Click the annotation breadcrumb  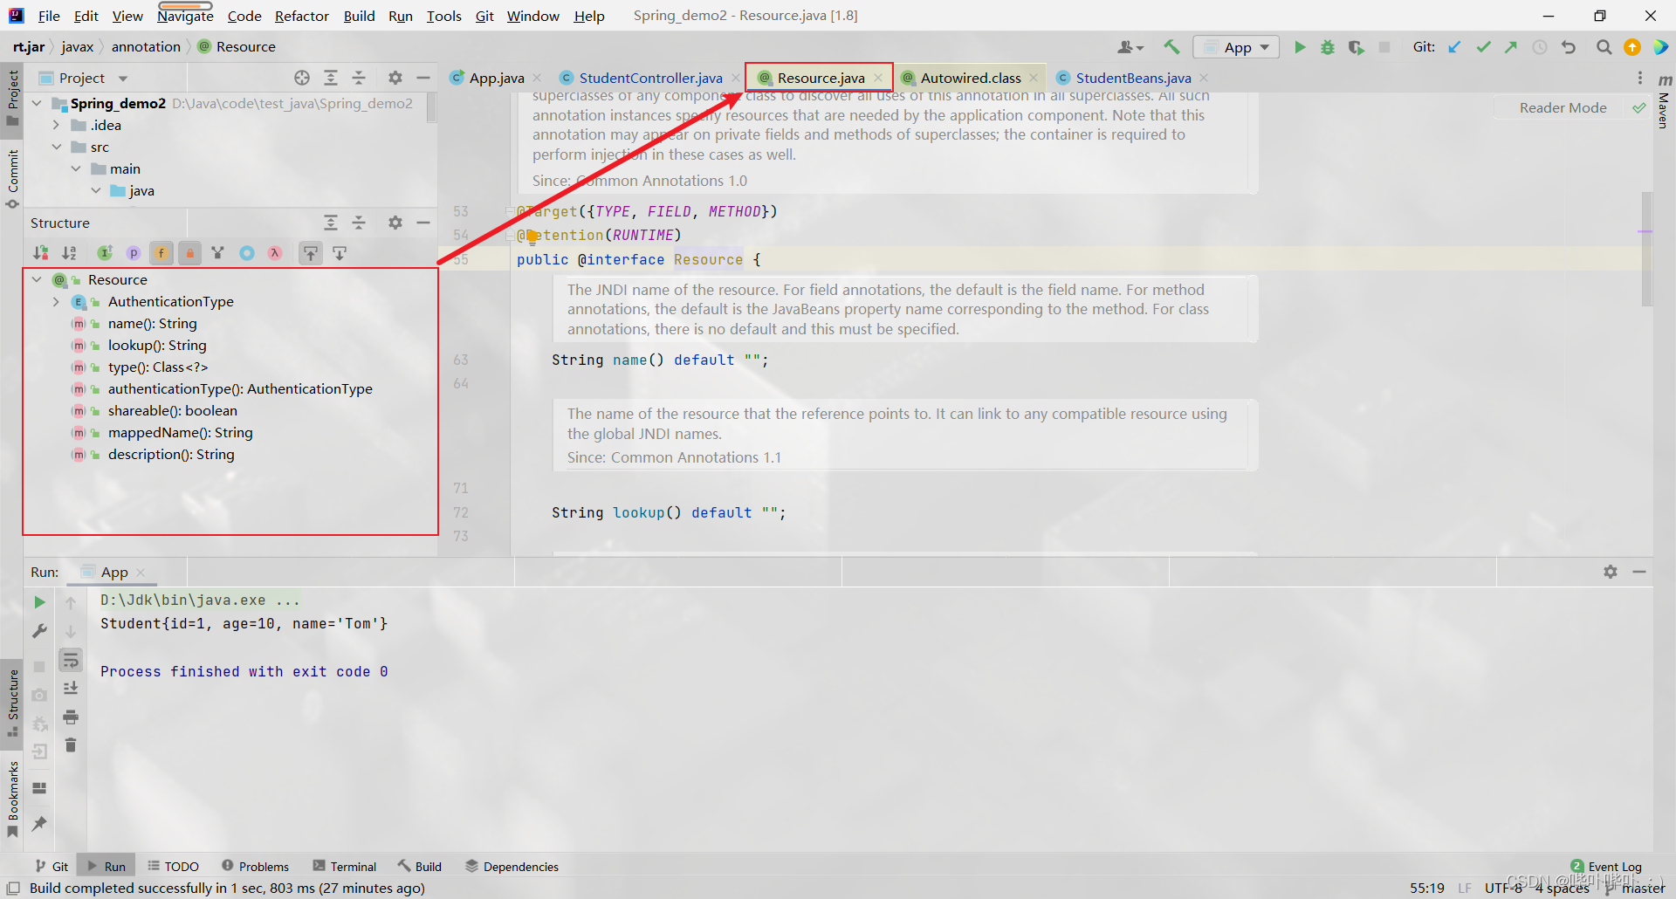coord(146,46)
